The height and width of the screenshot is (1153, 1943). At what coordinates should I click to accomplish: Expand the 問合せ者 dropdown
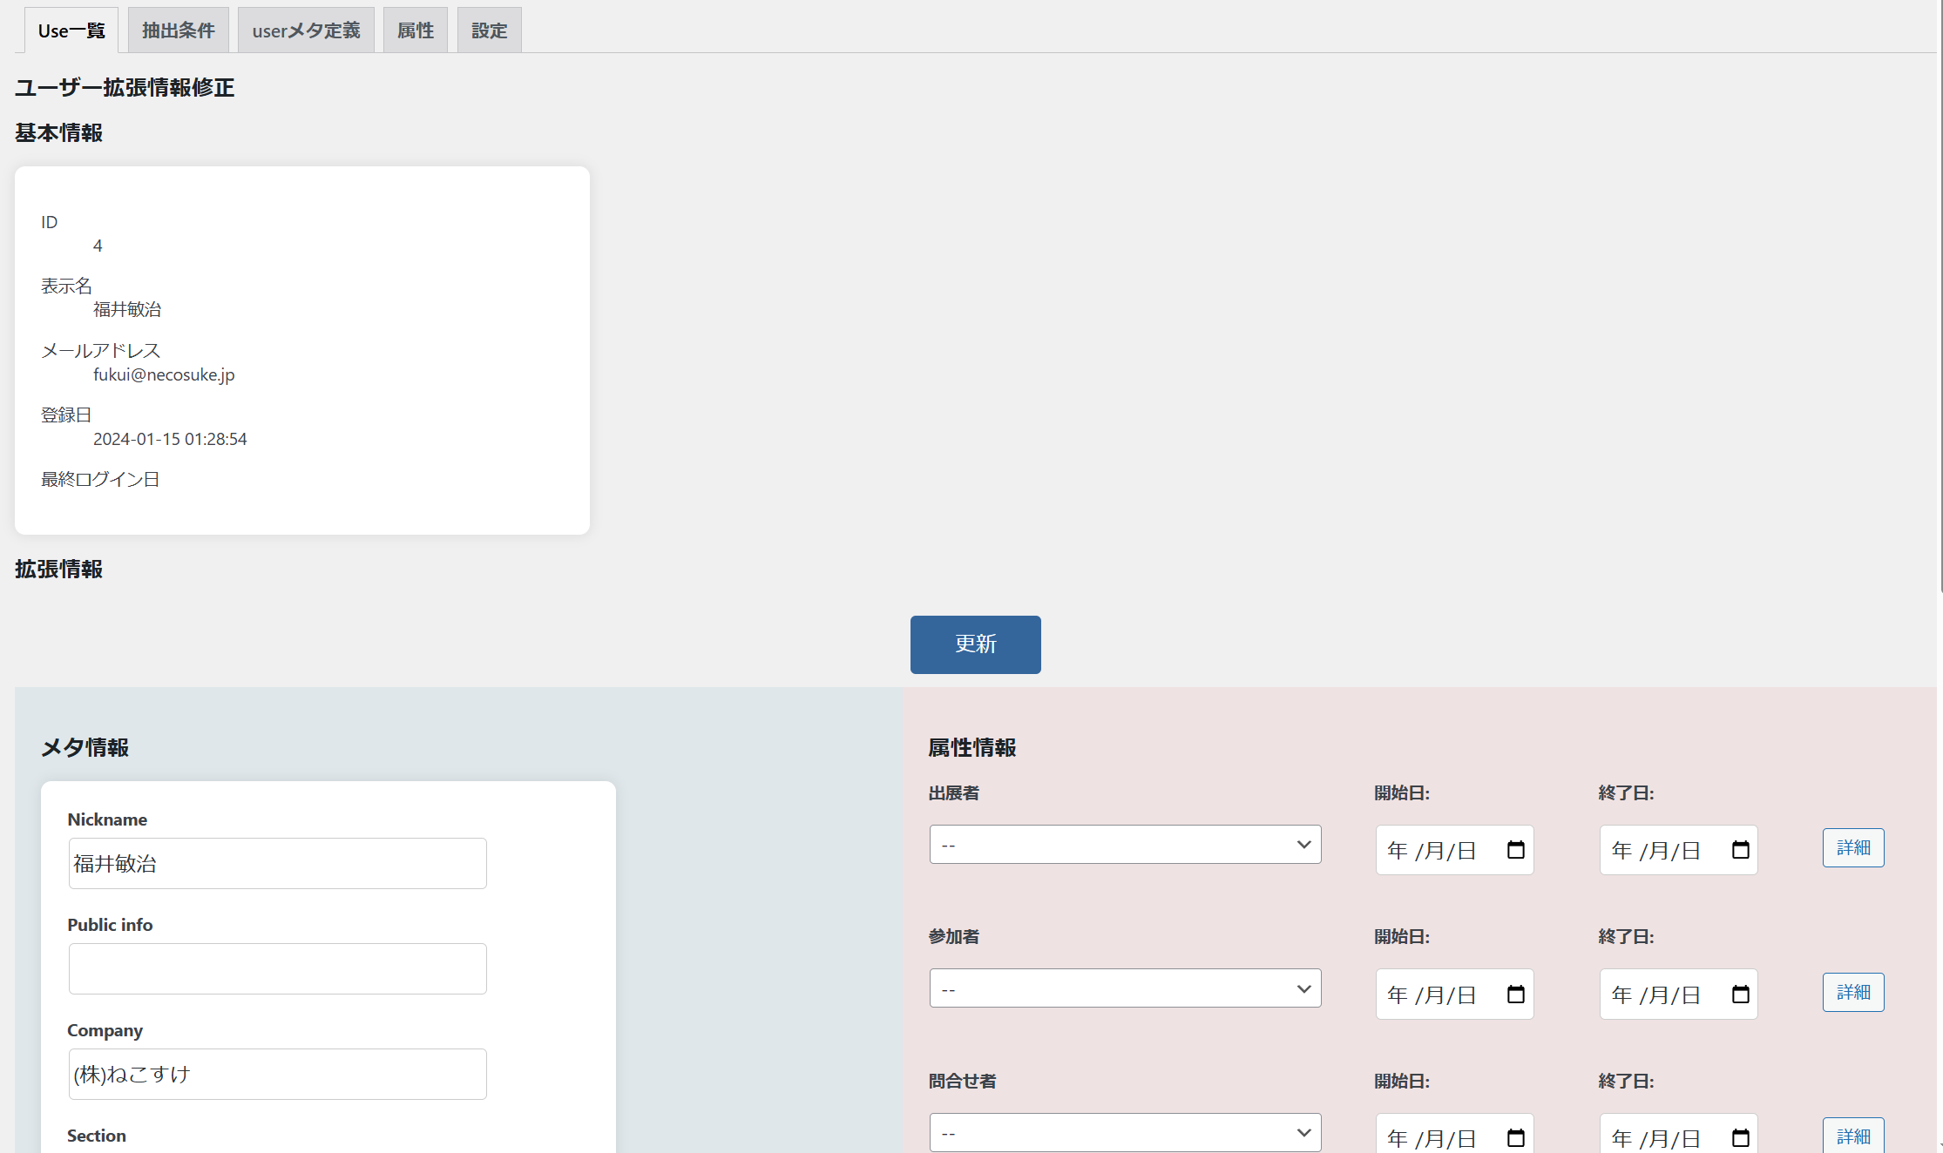pyautogui.click(x=1125, y=1133)
